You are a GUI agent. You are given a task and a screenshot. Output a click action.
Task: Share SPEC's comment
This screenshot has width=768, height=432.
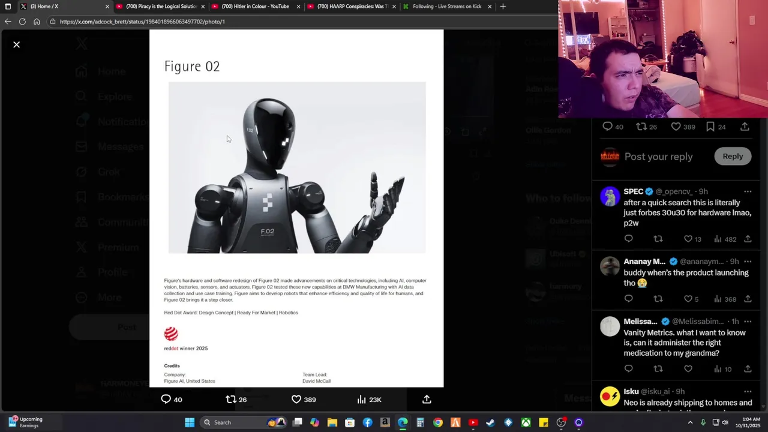coord(748,239)
